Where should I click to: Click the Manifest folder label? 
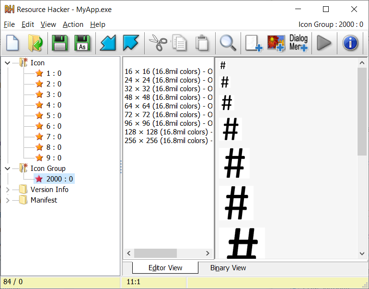(x=44, y=200)
